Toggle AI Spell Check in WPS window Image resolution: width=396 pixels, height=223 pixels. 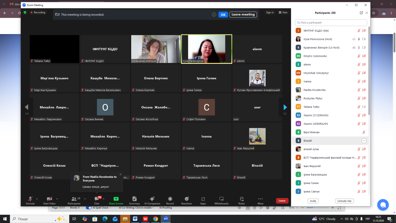coord(89,208)
